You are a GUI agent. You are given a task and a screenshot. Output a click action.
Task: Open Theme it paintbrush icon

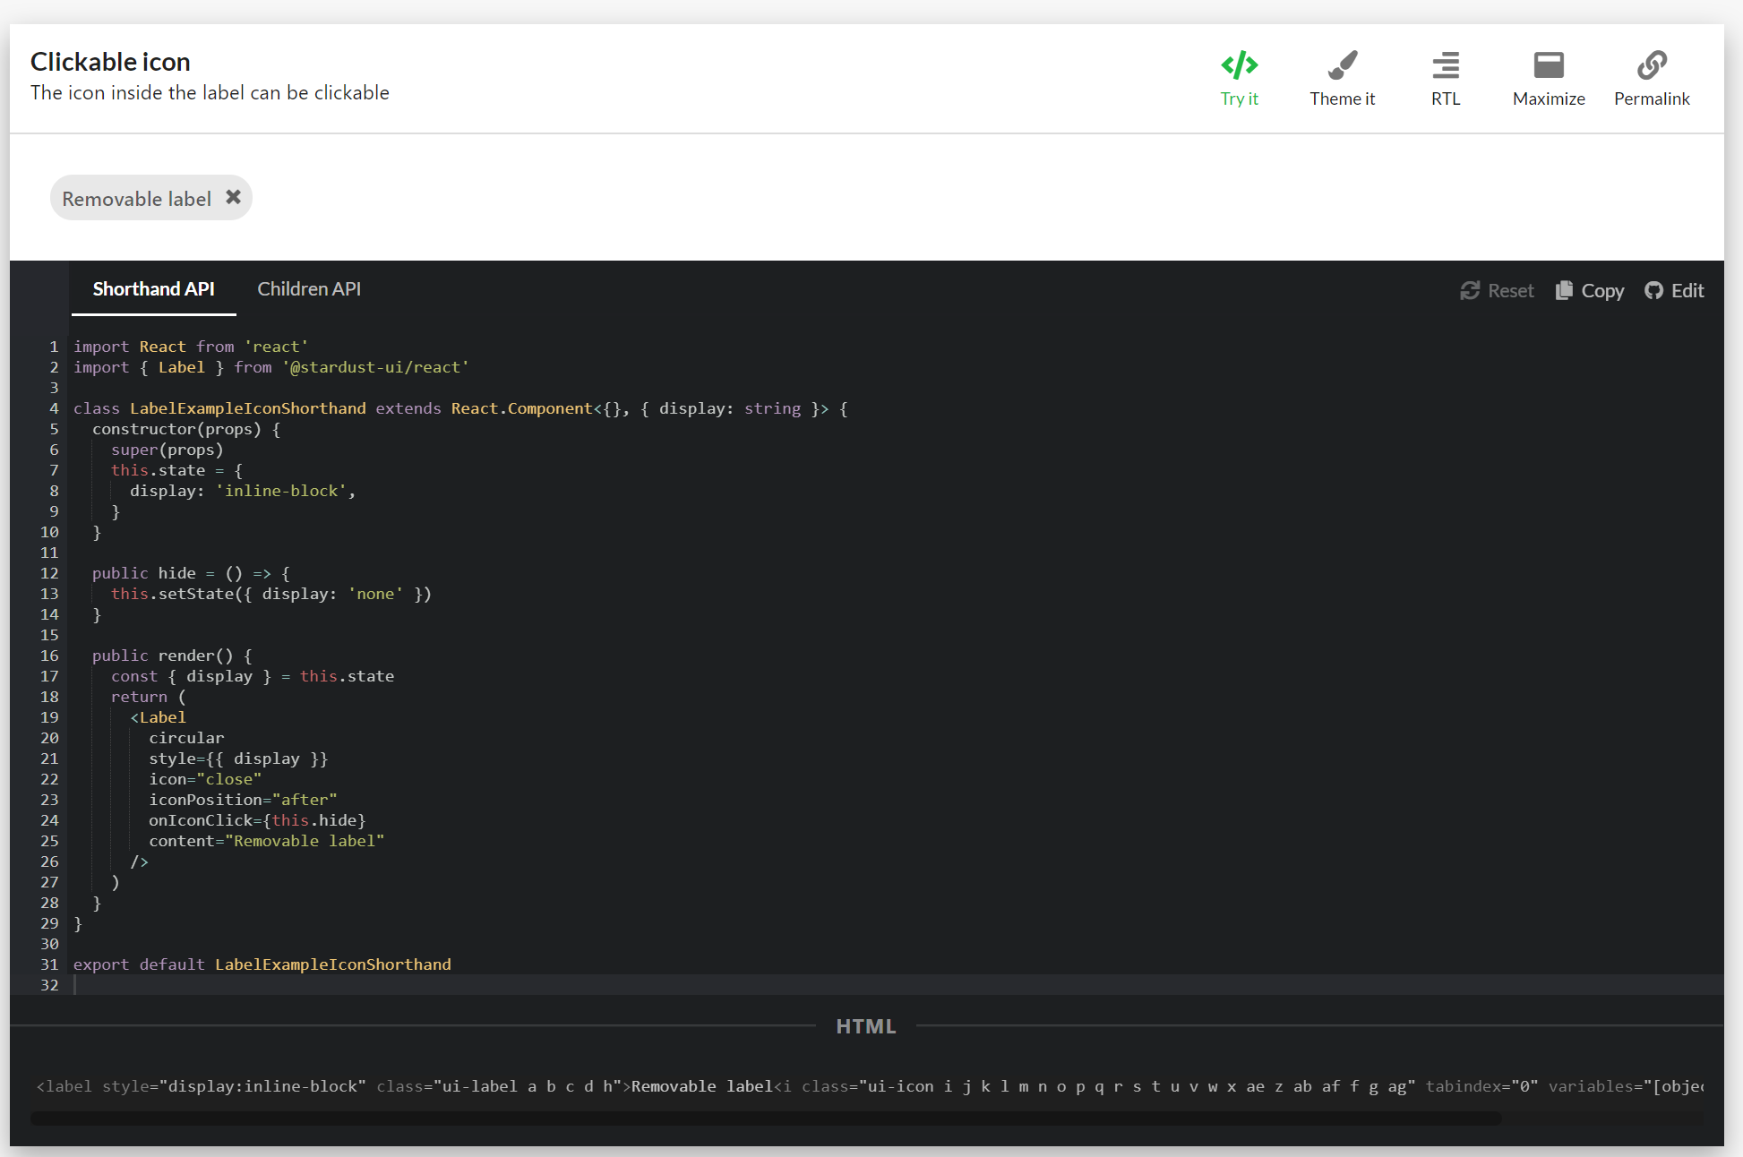pyautogui.click(x=1342, y=65)
